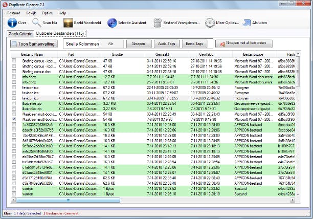Check the first info.docx row checkbox
The image size is (313, 219).
click(x=14, y=76)
